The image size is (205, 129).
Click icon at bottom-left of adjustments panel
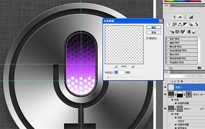pyautogui.click(x=171, y=68)
